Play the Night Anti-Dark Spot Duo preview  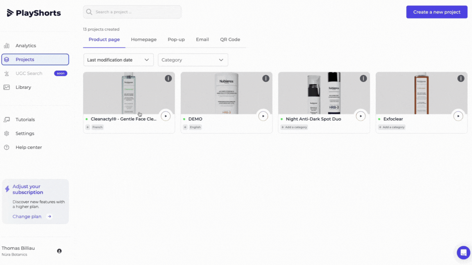click(361, 116)
